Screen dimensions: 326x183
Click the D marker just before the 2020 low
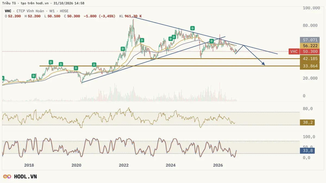(x=76, y=68)
